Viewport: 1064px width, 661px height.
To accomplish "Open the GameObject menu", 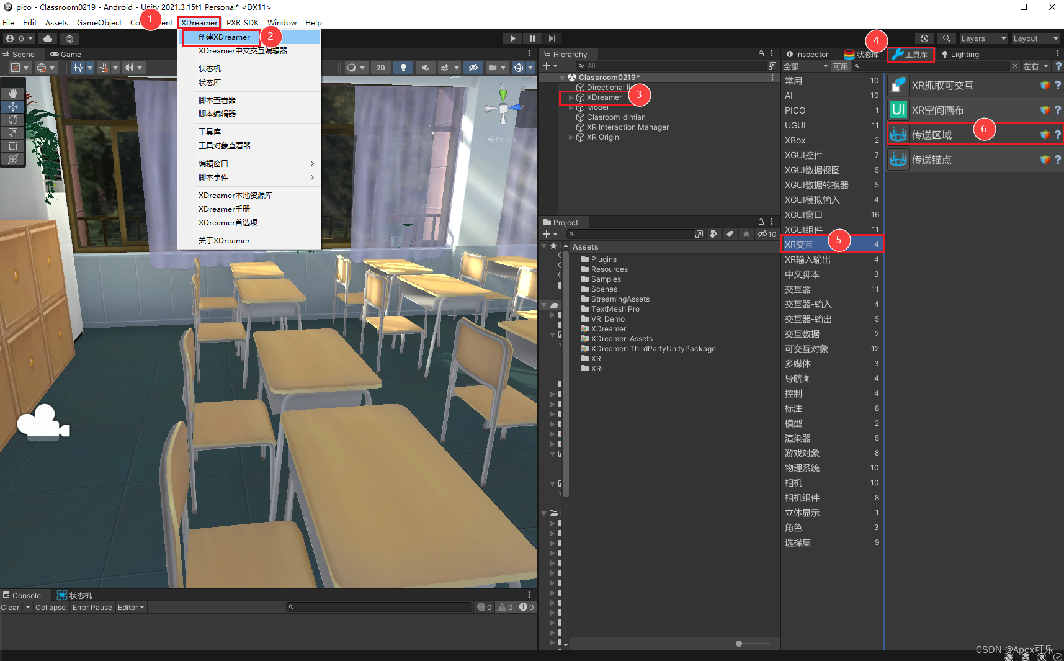I will pos(99,22).
